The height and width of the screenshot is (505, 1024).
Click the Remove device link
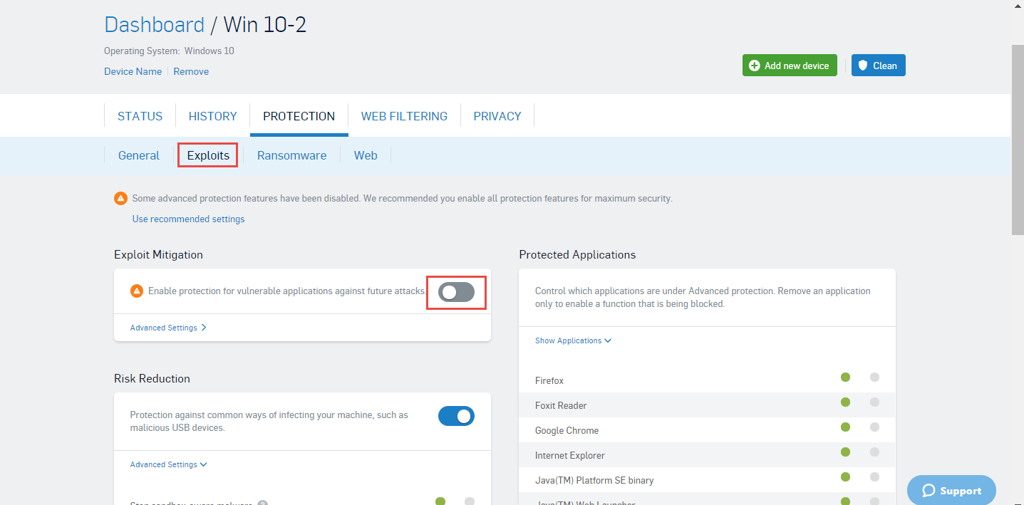(x=191, y=71)
